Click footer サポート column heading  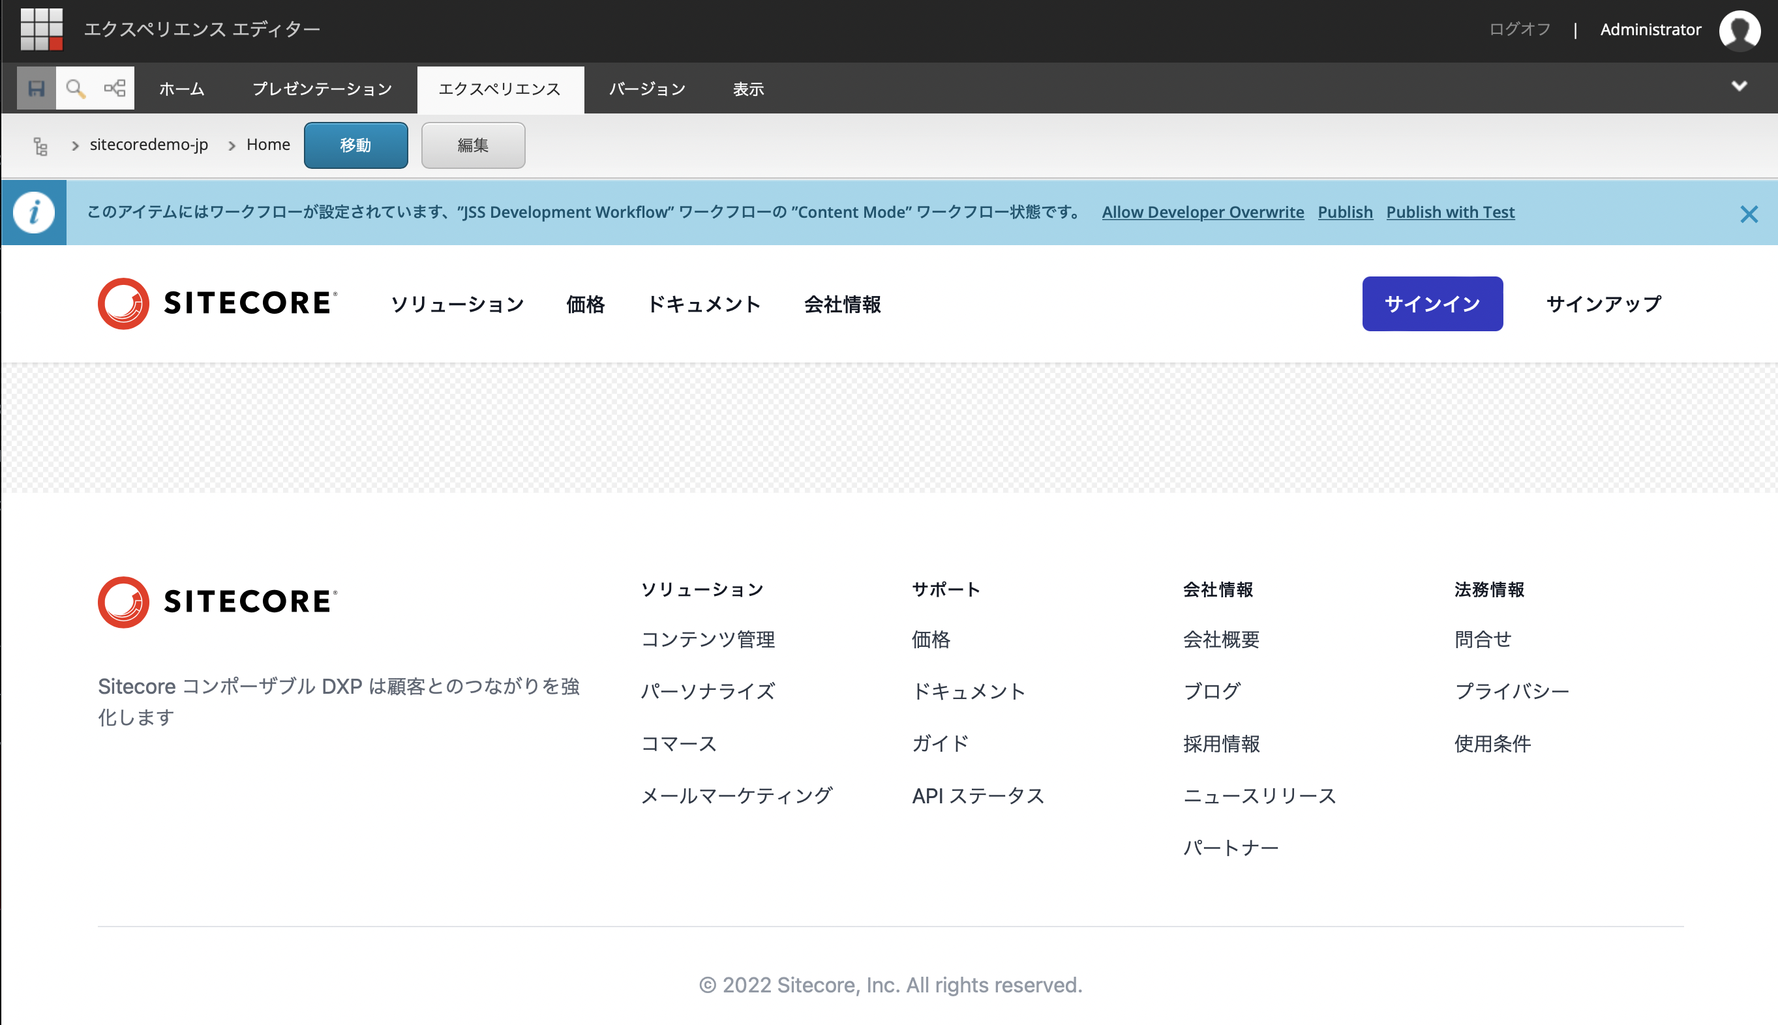coord(946,589)
